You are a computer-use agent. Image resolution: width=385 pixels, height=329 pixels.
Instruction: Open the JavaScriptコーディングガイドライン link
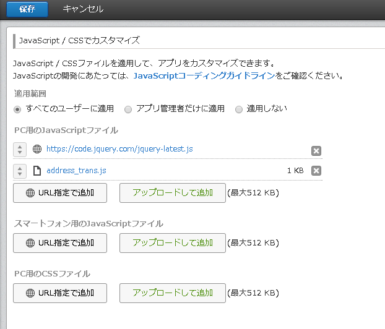(x=204, y=75)
